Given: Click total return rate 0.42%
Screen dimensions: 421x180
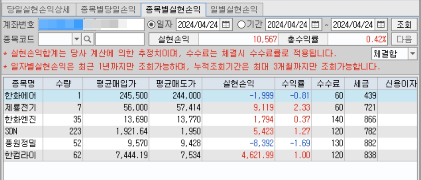Looking at the screenshot, I should [x=377, y=39].
